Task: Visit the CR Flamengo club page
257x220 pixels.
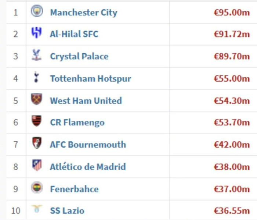Action: pos(77,123)
